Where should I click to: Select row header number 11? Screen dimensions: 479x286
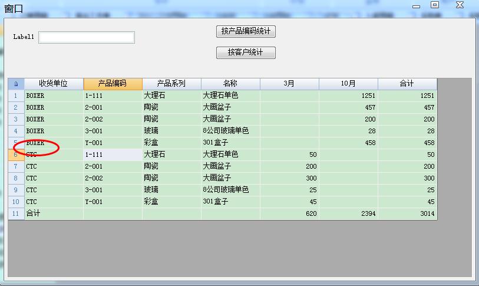coord(16,213)
